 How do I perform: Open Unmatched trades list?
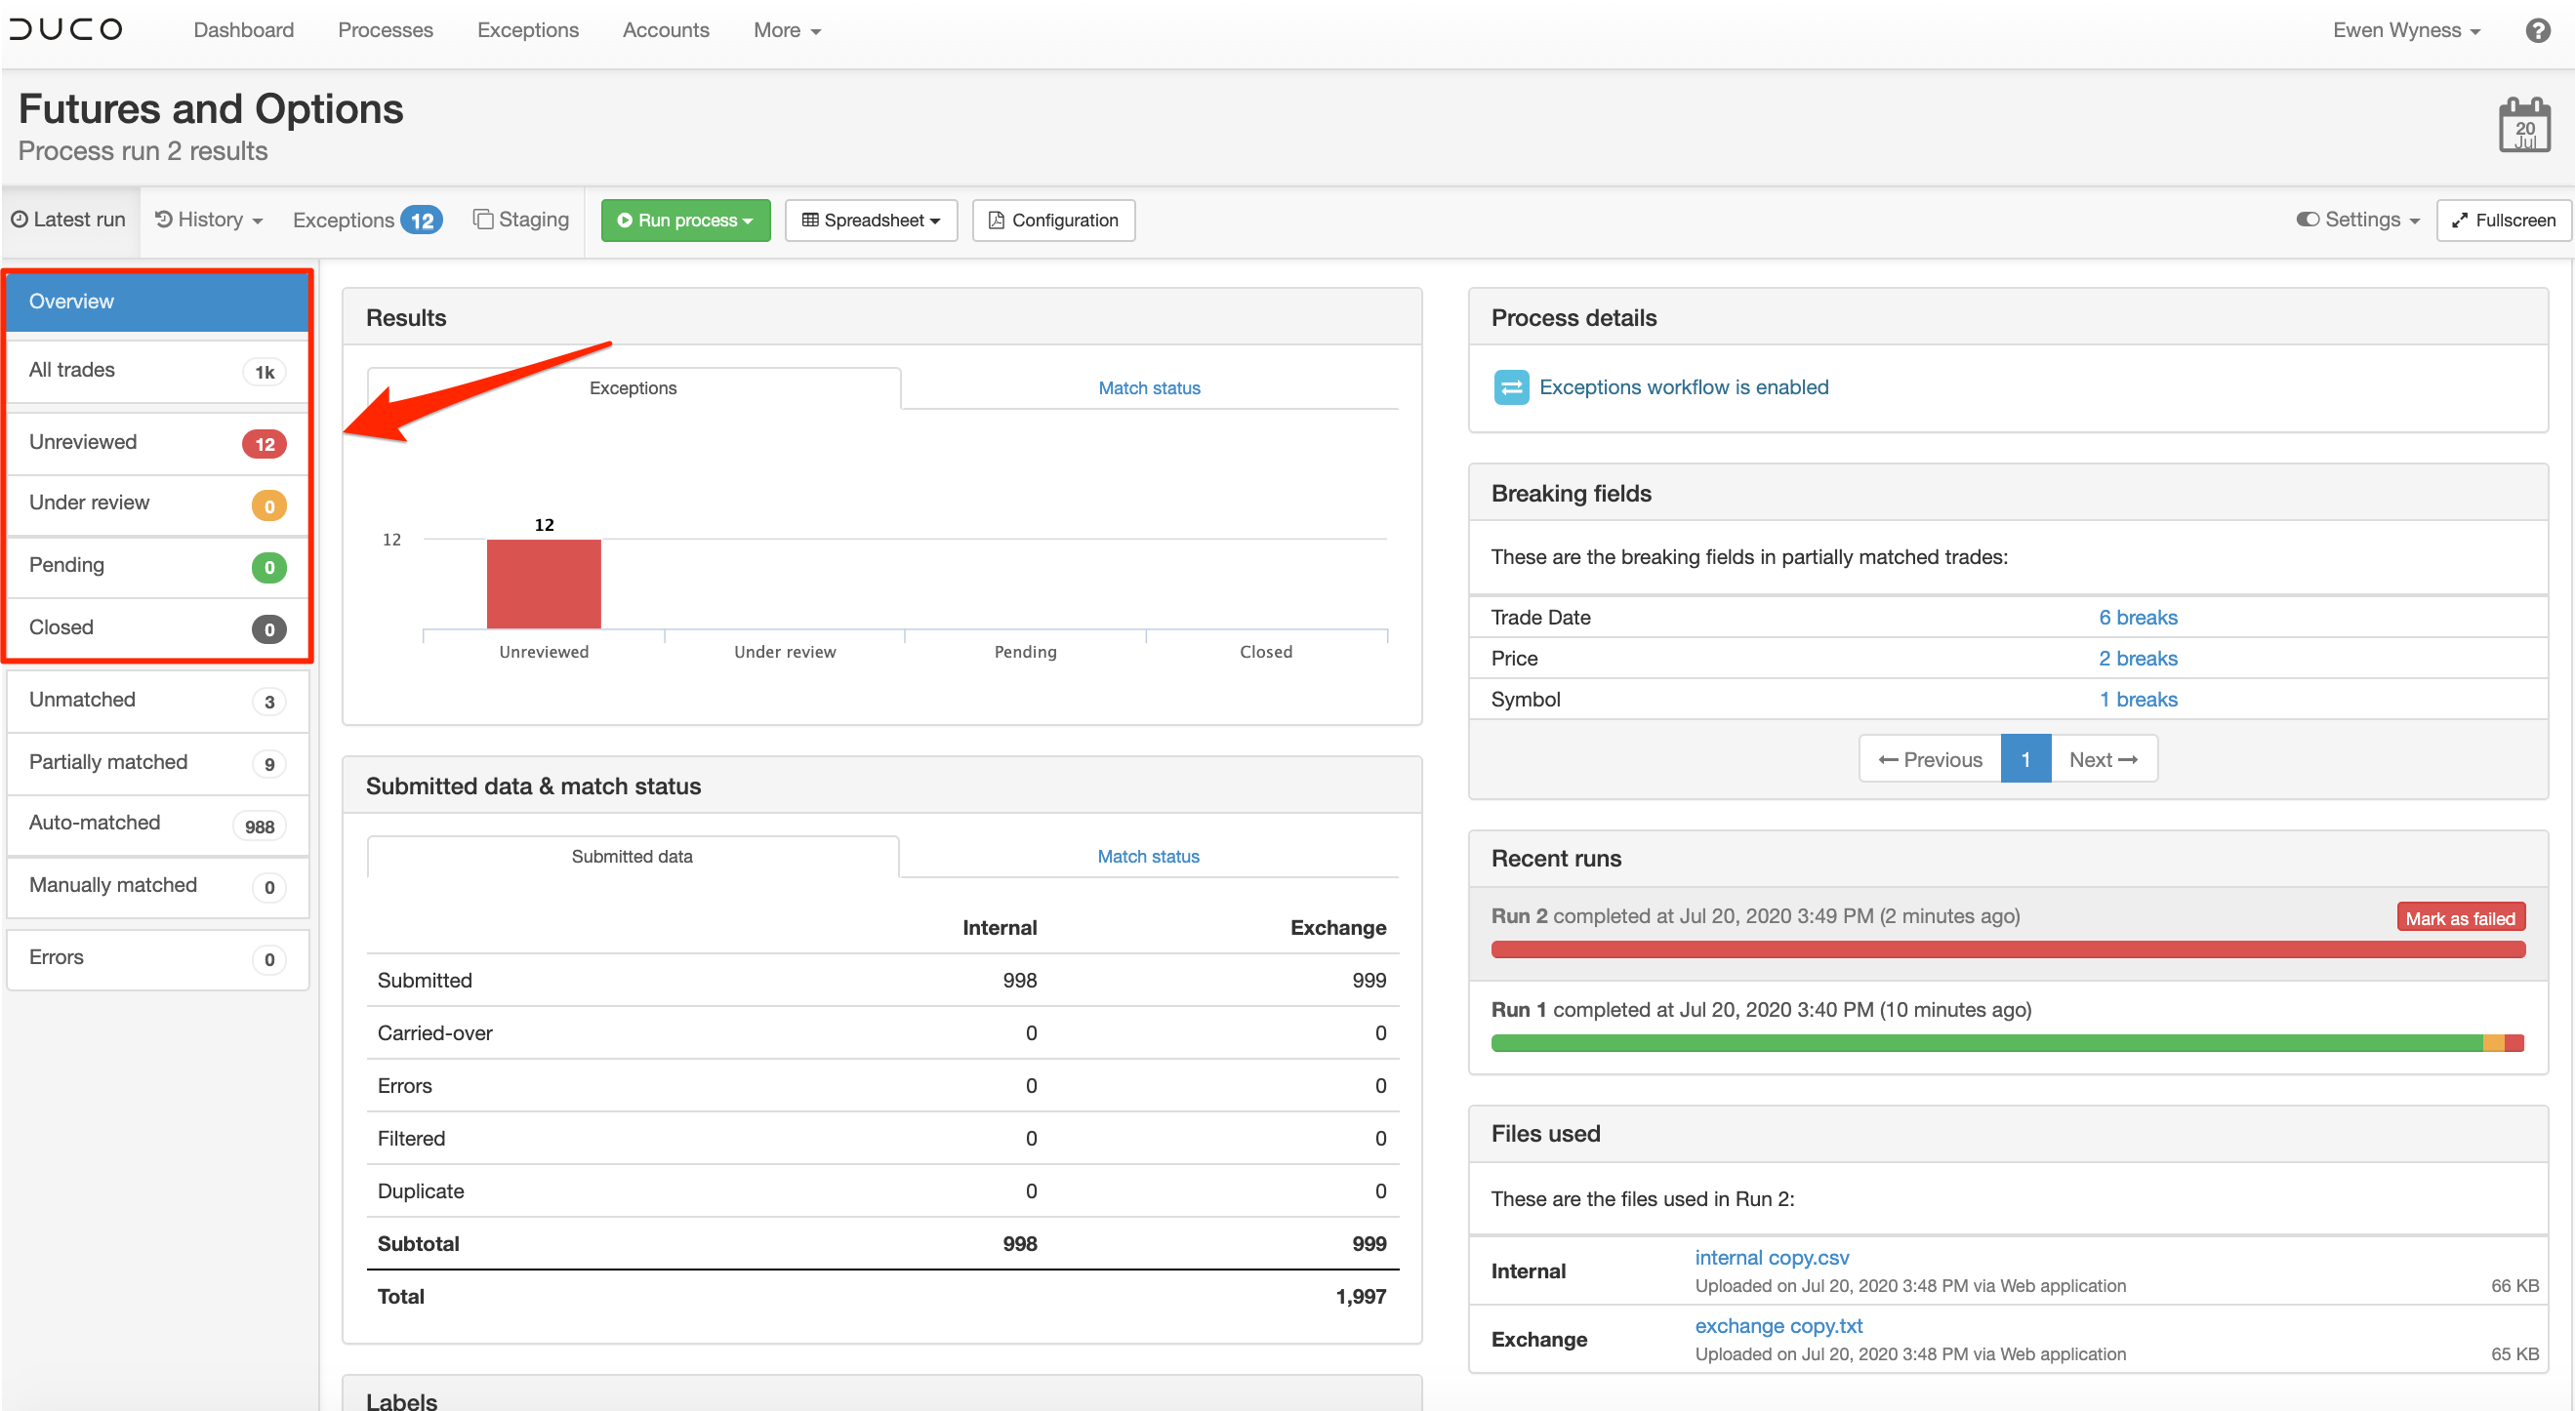pos(158,701)
